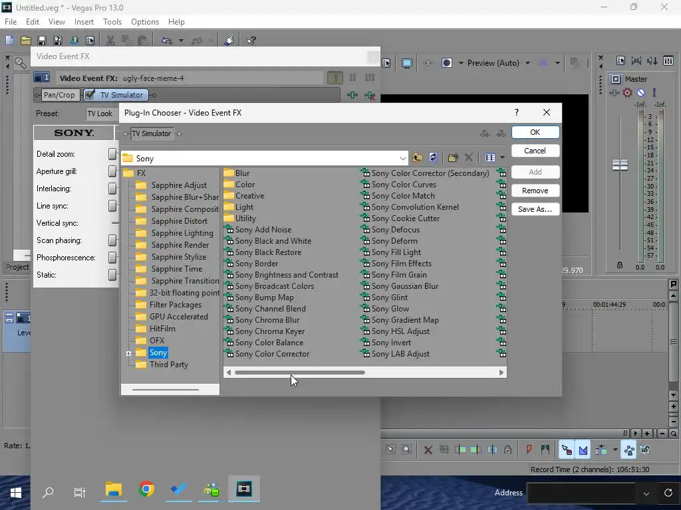The image size is (681, 510).
Task: Toggle the Master fader lock icon
Action: pyautogui.click(x=620, y=265)
